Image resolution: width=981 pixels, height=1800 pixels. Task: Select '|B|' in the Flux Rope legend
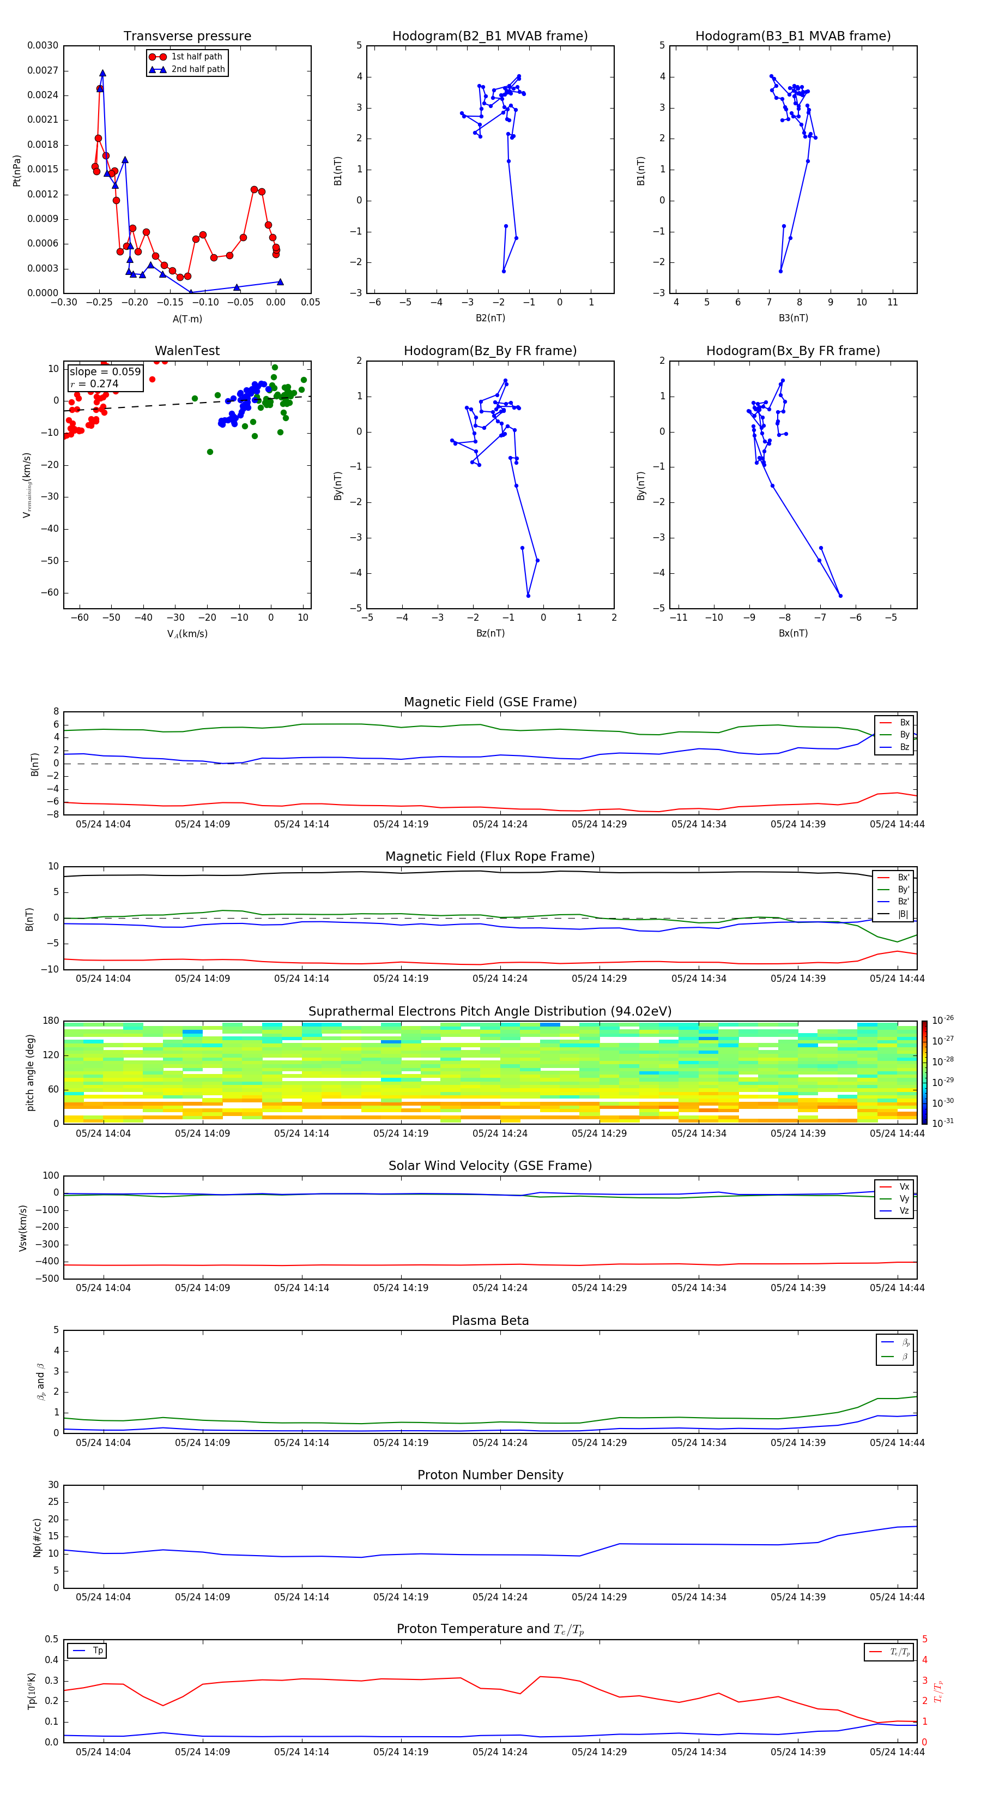[x=894, y=914]
